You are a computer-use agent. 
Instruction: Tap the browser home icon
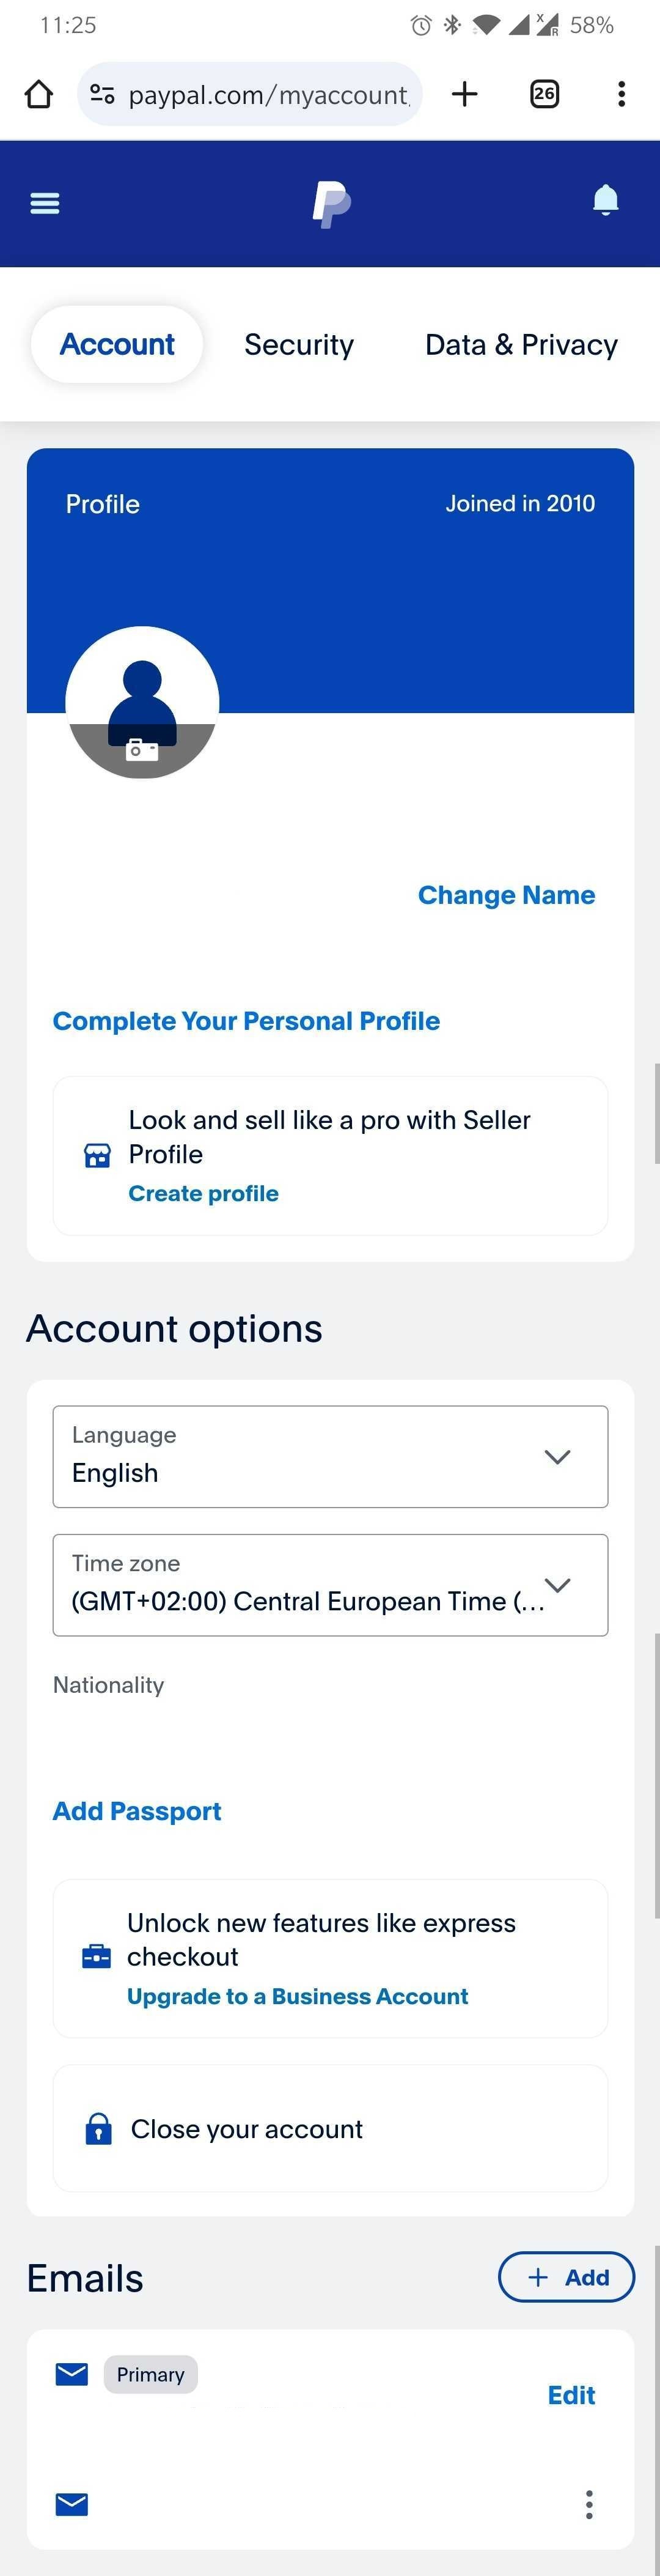point(39,95)
